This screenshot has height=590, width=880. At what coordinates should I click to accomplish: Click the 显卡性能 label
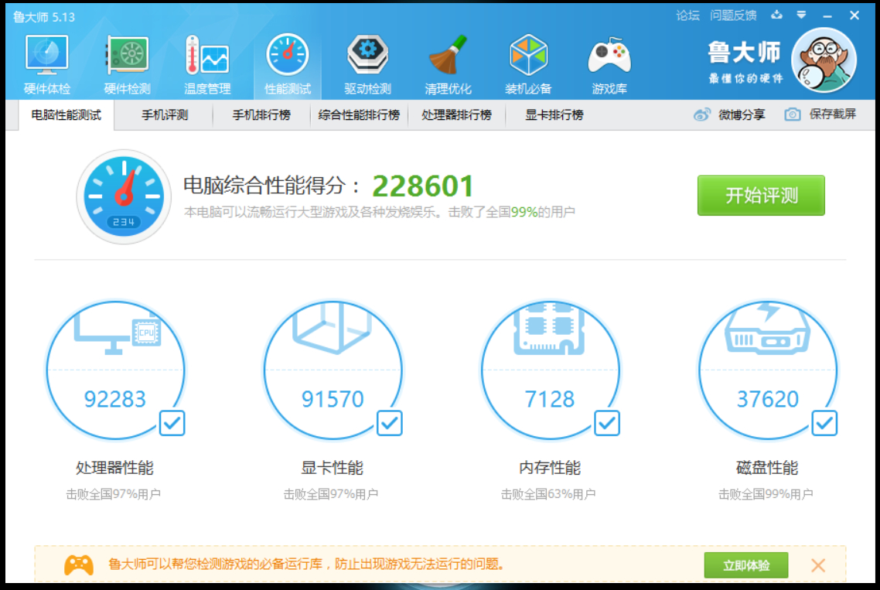point(333,468)
